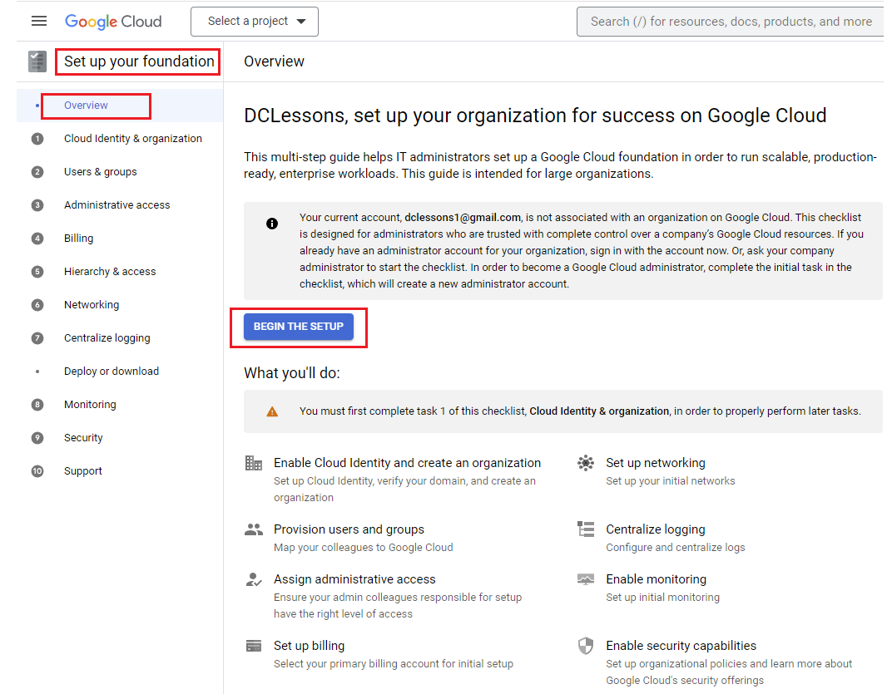
Task: Open Support step in sidebar
Action: tap(83, 471)
